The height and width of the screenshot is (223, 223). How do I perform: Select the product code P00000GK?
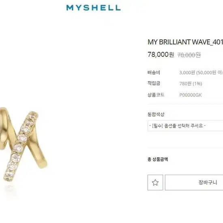click(x=191, y=95)
